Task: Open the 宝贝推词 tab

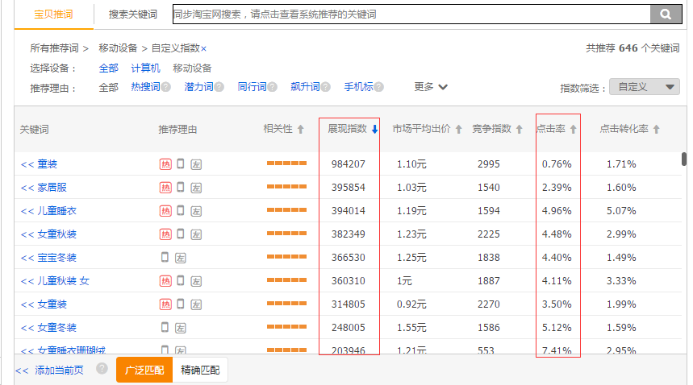Action: [55, 14]
